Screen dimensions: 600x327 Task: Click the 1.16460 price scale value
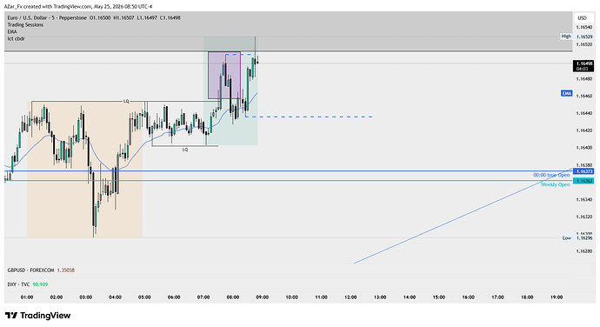tap(584, 97)
